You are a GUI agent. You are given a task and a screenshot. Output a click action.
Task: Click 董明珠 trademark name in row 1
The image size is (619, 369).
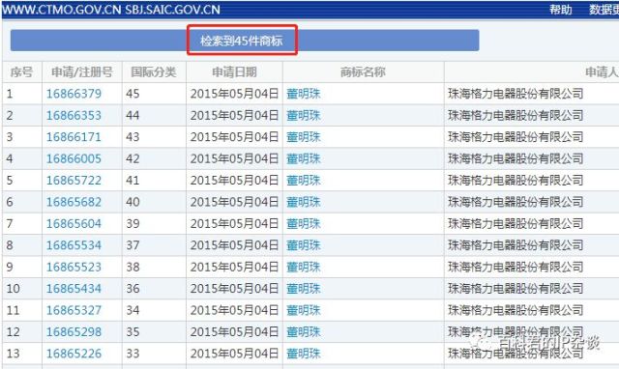303,94
